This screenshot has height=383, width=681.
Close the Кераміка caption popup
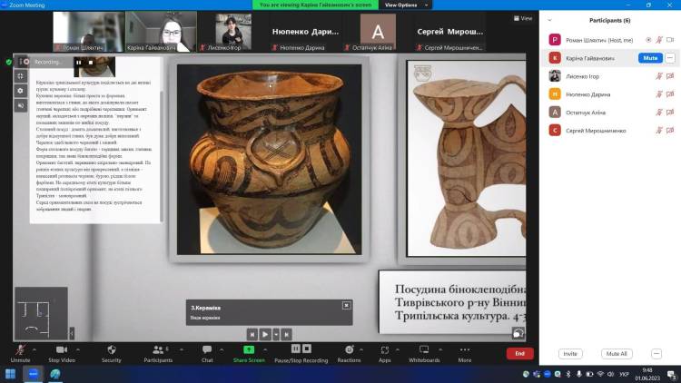346,306
